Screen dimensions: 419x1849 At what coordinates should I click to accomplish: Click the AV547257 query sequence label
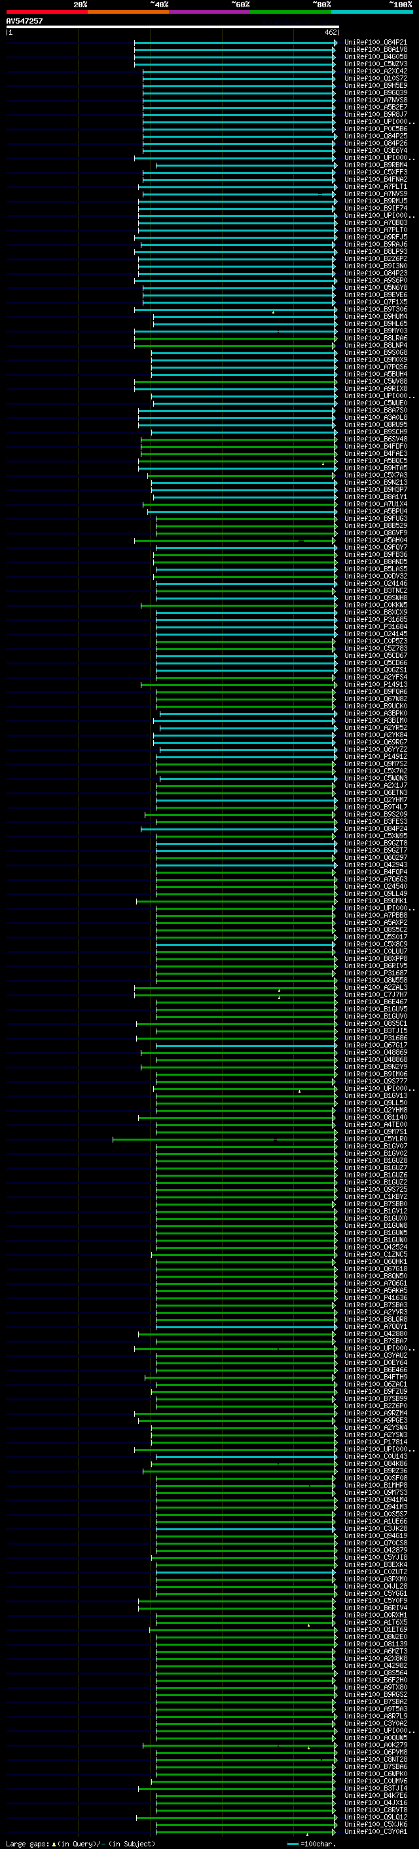[x=24, y=22]
